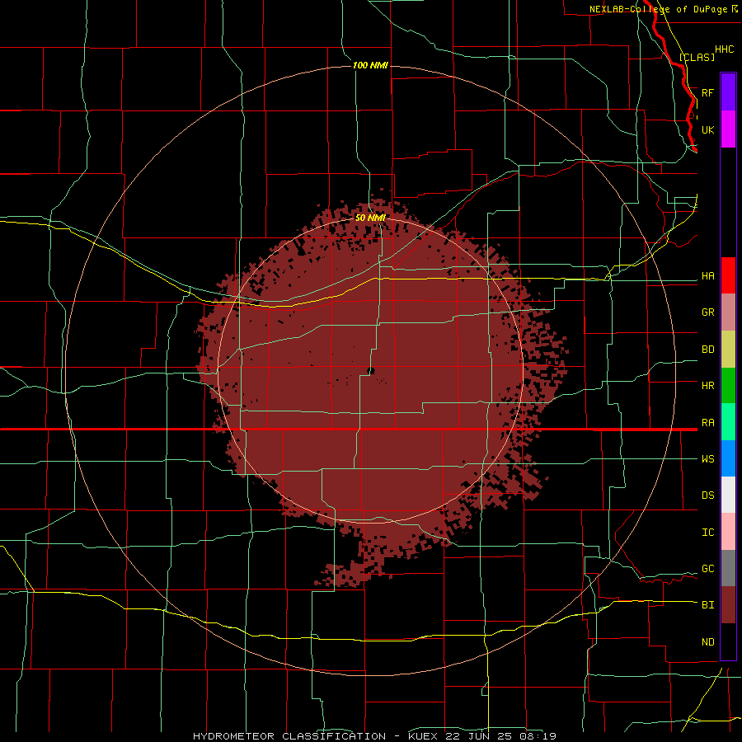
Task: Click the RA legend label
Action: [707, 423]
